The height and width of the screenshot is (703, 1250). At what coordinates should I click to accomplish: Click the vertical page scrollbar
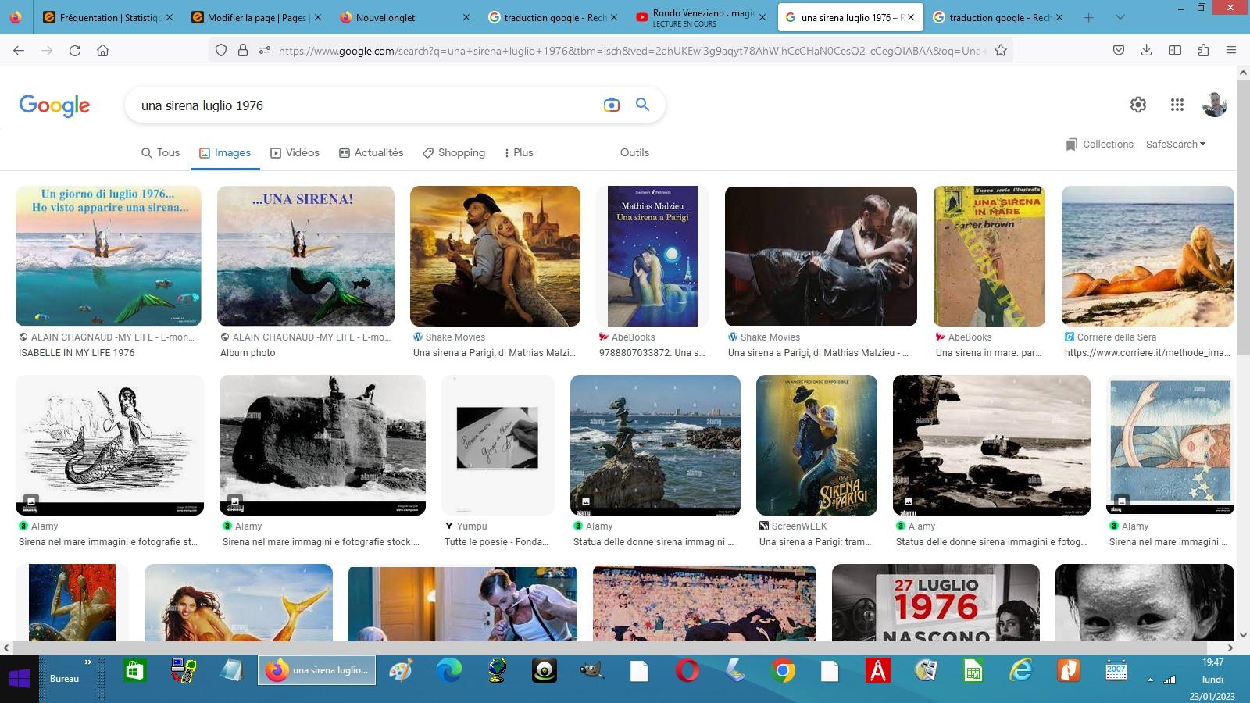coord(1243,219)
